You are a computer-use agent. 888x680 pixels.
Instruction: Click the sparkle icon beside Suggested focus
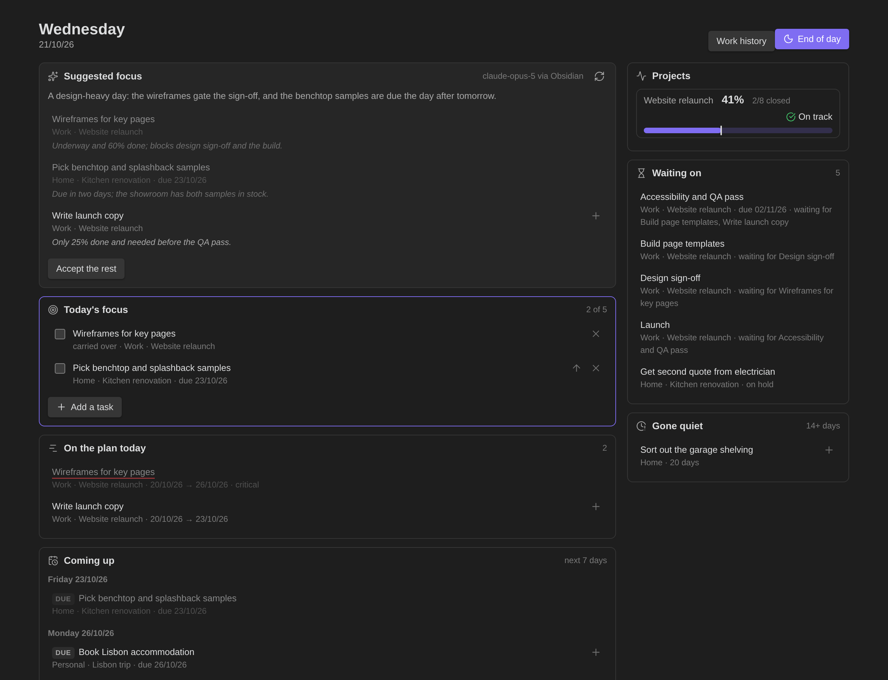pyautogui.click(x=53, y=76)
